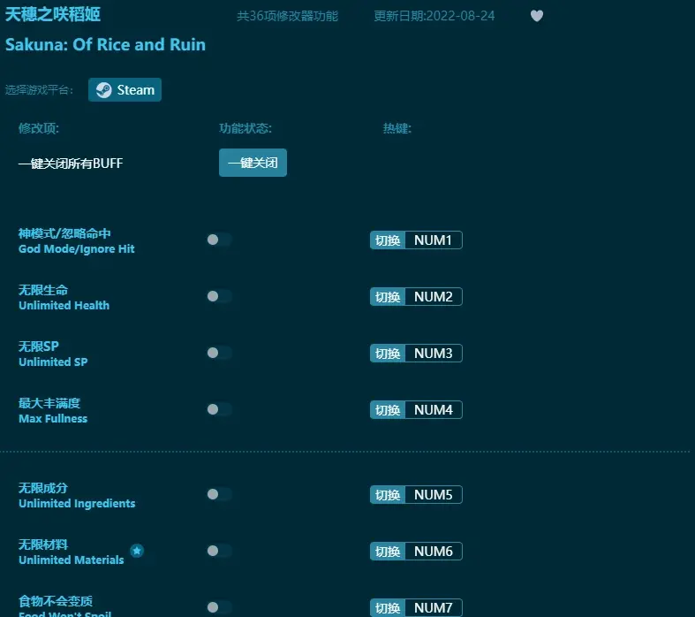Viewport: 695px width, 617px height.
Task: Select the Steam platform button
Action: pos(125,89)
